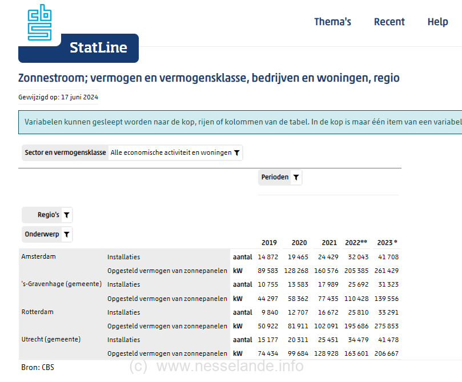Viewport: 462px width, 382px height.
Task: Open the Onderwerp filter funnel icon
Action: point(67,235)
